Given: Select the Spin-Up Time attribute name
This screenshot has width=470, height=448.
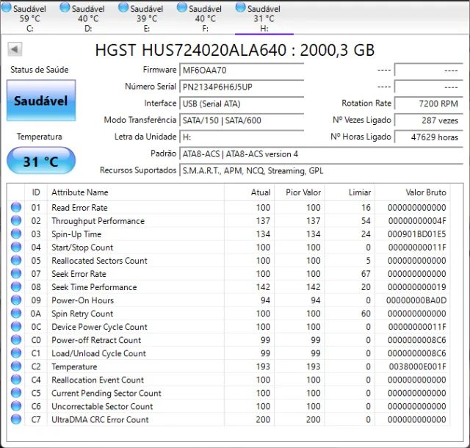Looking at the screenshot, I should (x=76, y=234).
